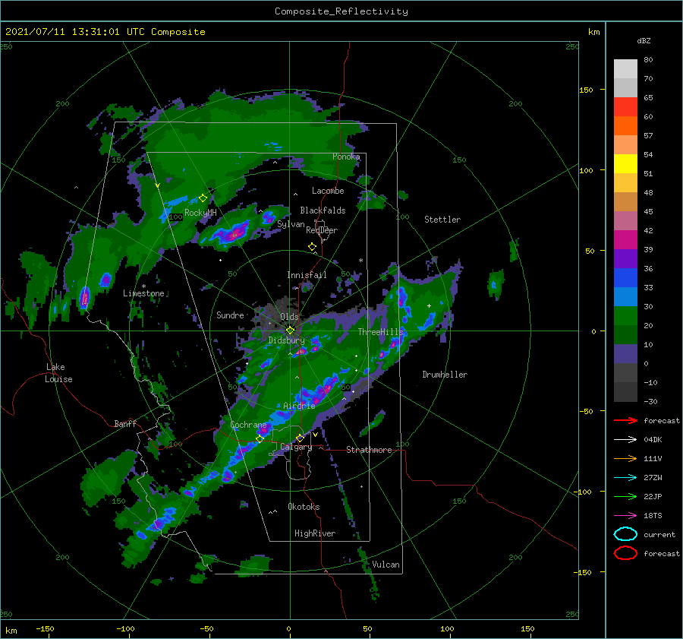This screenshot has width=683, height=639.
Task: Select the orange 111V arrow symbol
Action: click(625, 458)
